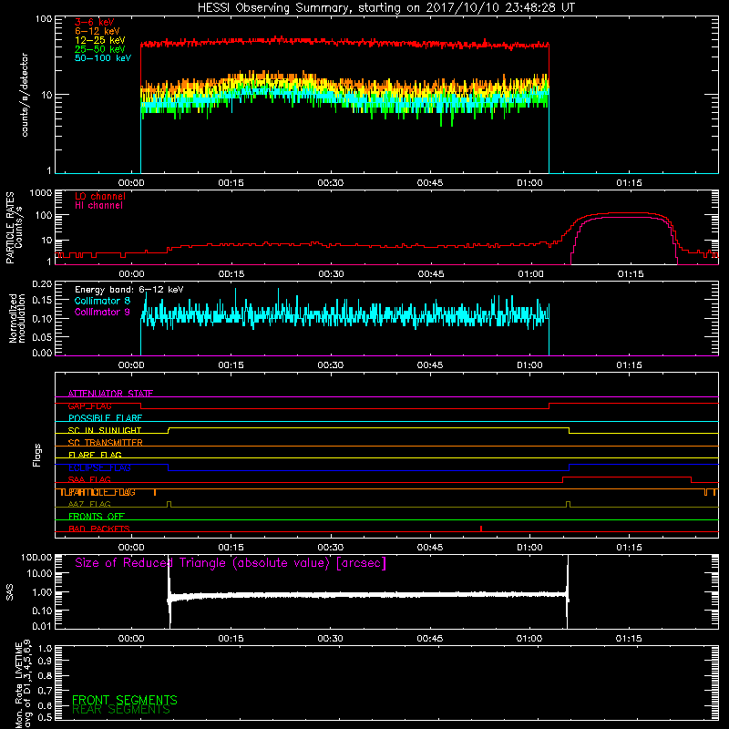Click the SAA_FLAG label
This screenshot has height=729, width=729.
click(x=89, y=479)
